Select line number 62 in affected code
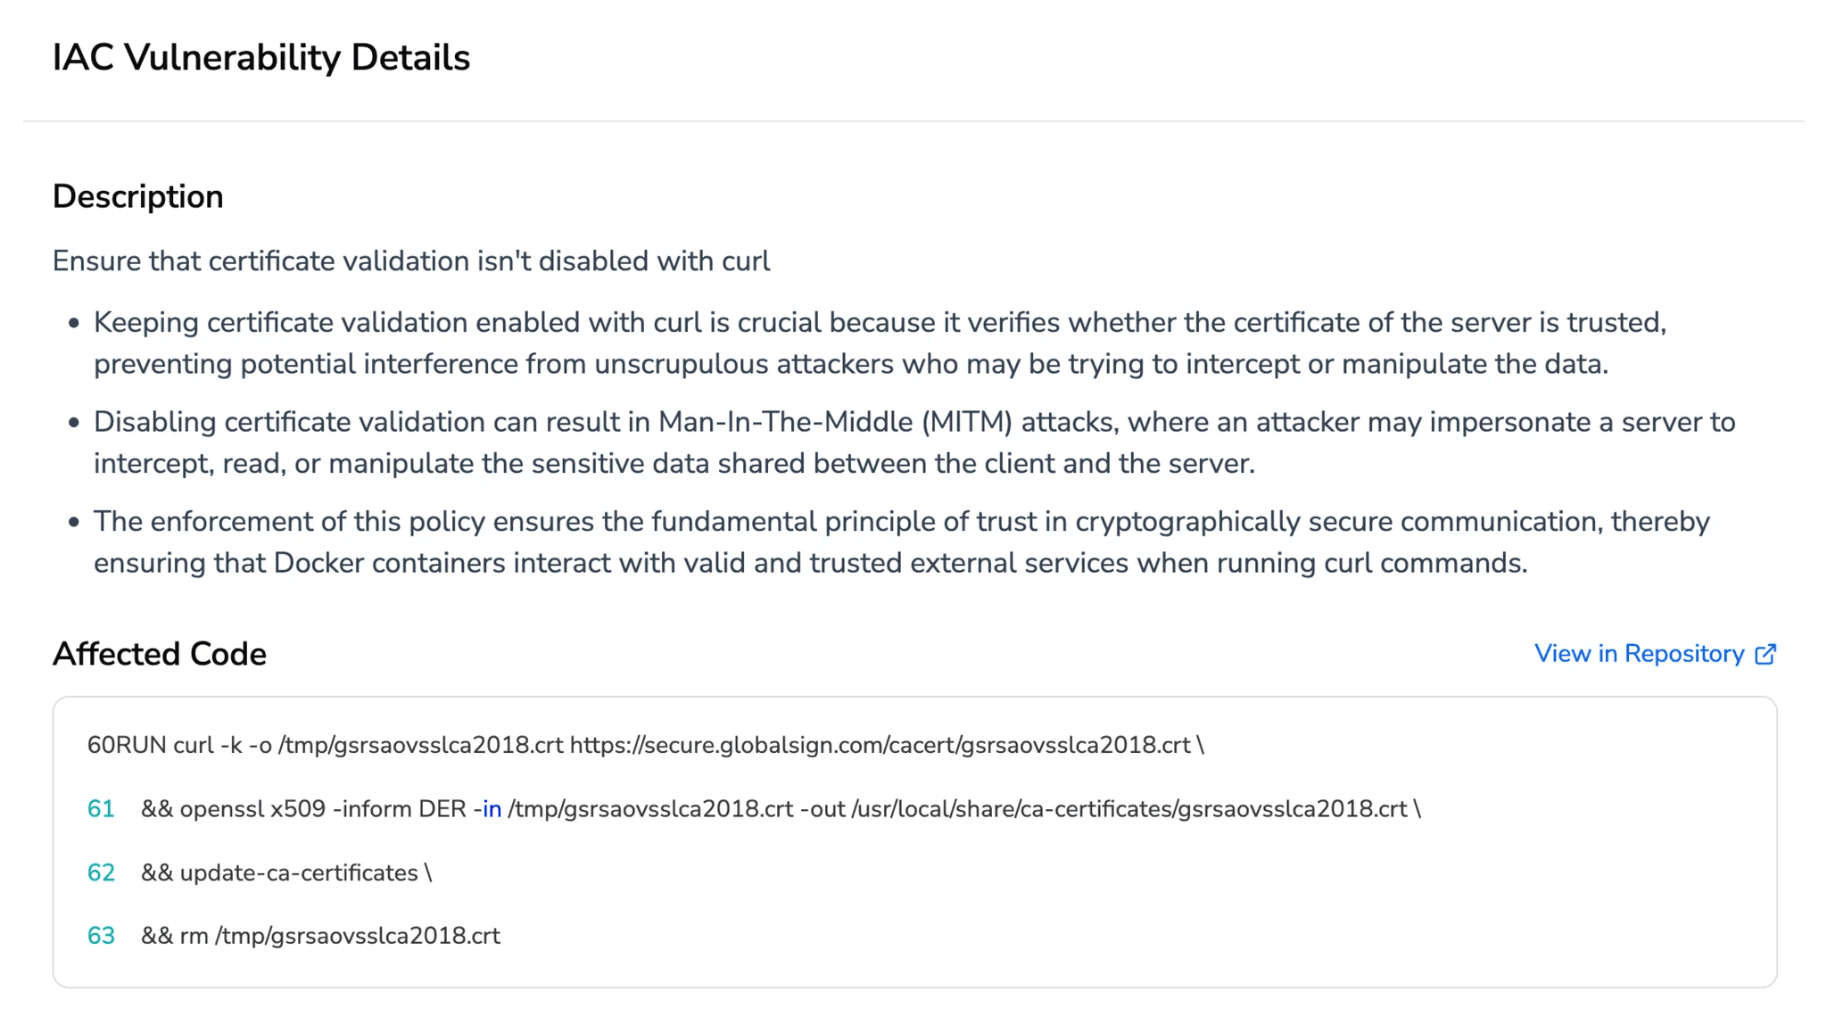1827x1017 pixels. 101,872
